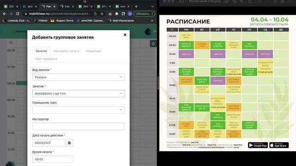The height and width of the screenshot is (166, 296).
Task: Click the shield extension icon in toolbar
Action: [x=110, y=14]
